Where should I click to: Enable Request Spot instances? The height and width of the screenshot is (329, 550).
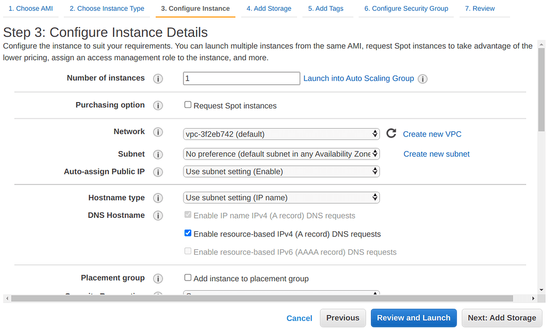tap(188, 104)
